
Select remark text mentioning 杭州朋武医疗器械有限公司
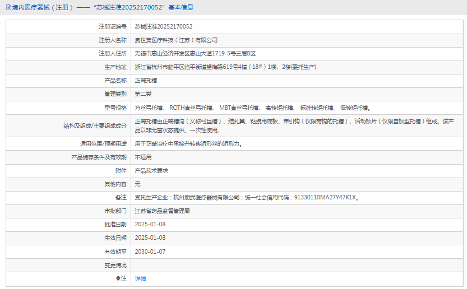point(247,197)
